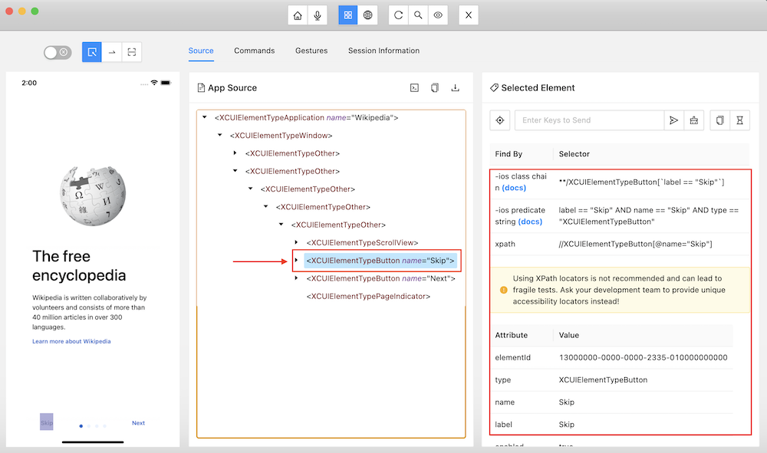Image resolution: width=767 pixels, height=453 pixels.
Task: Copy selected element attributes icon
Action: click(x=720, y=120)
